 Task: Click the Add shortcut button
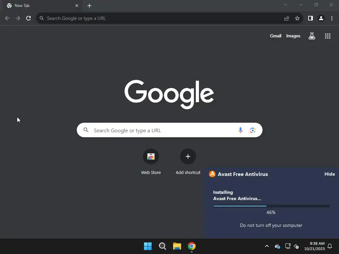188,161
